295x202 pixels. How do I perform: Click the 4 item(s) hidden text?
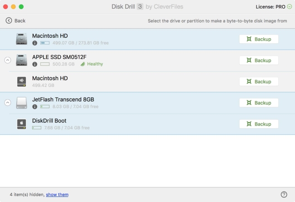pos(27,194)
